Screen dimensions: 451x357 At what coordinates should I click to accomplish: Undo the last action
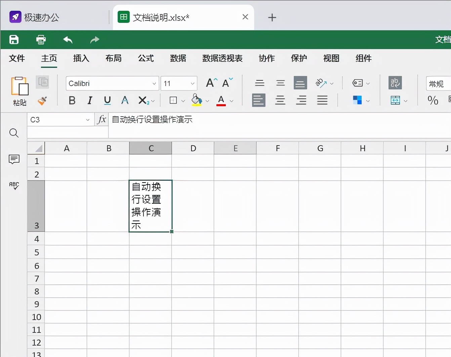coord(68,40)
